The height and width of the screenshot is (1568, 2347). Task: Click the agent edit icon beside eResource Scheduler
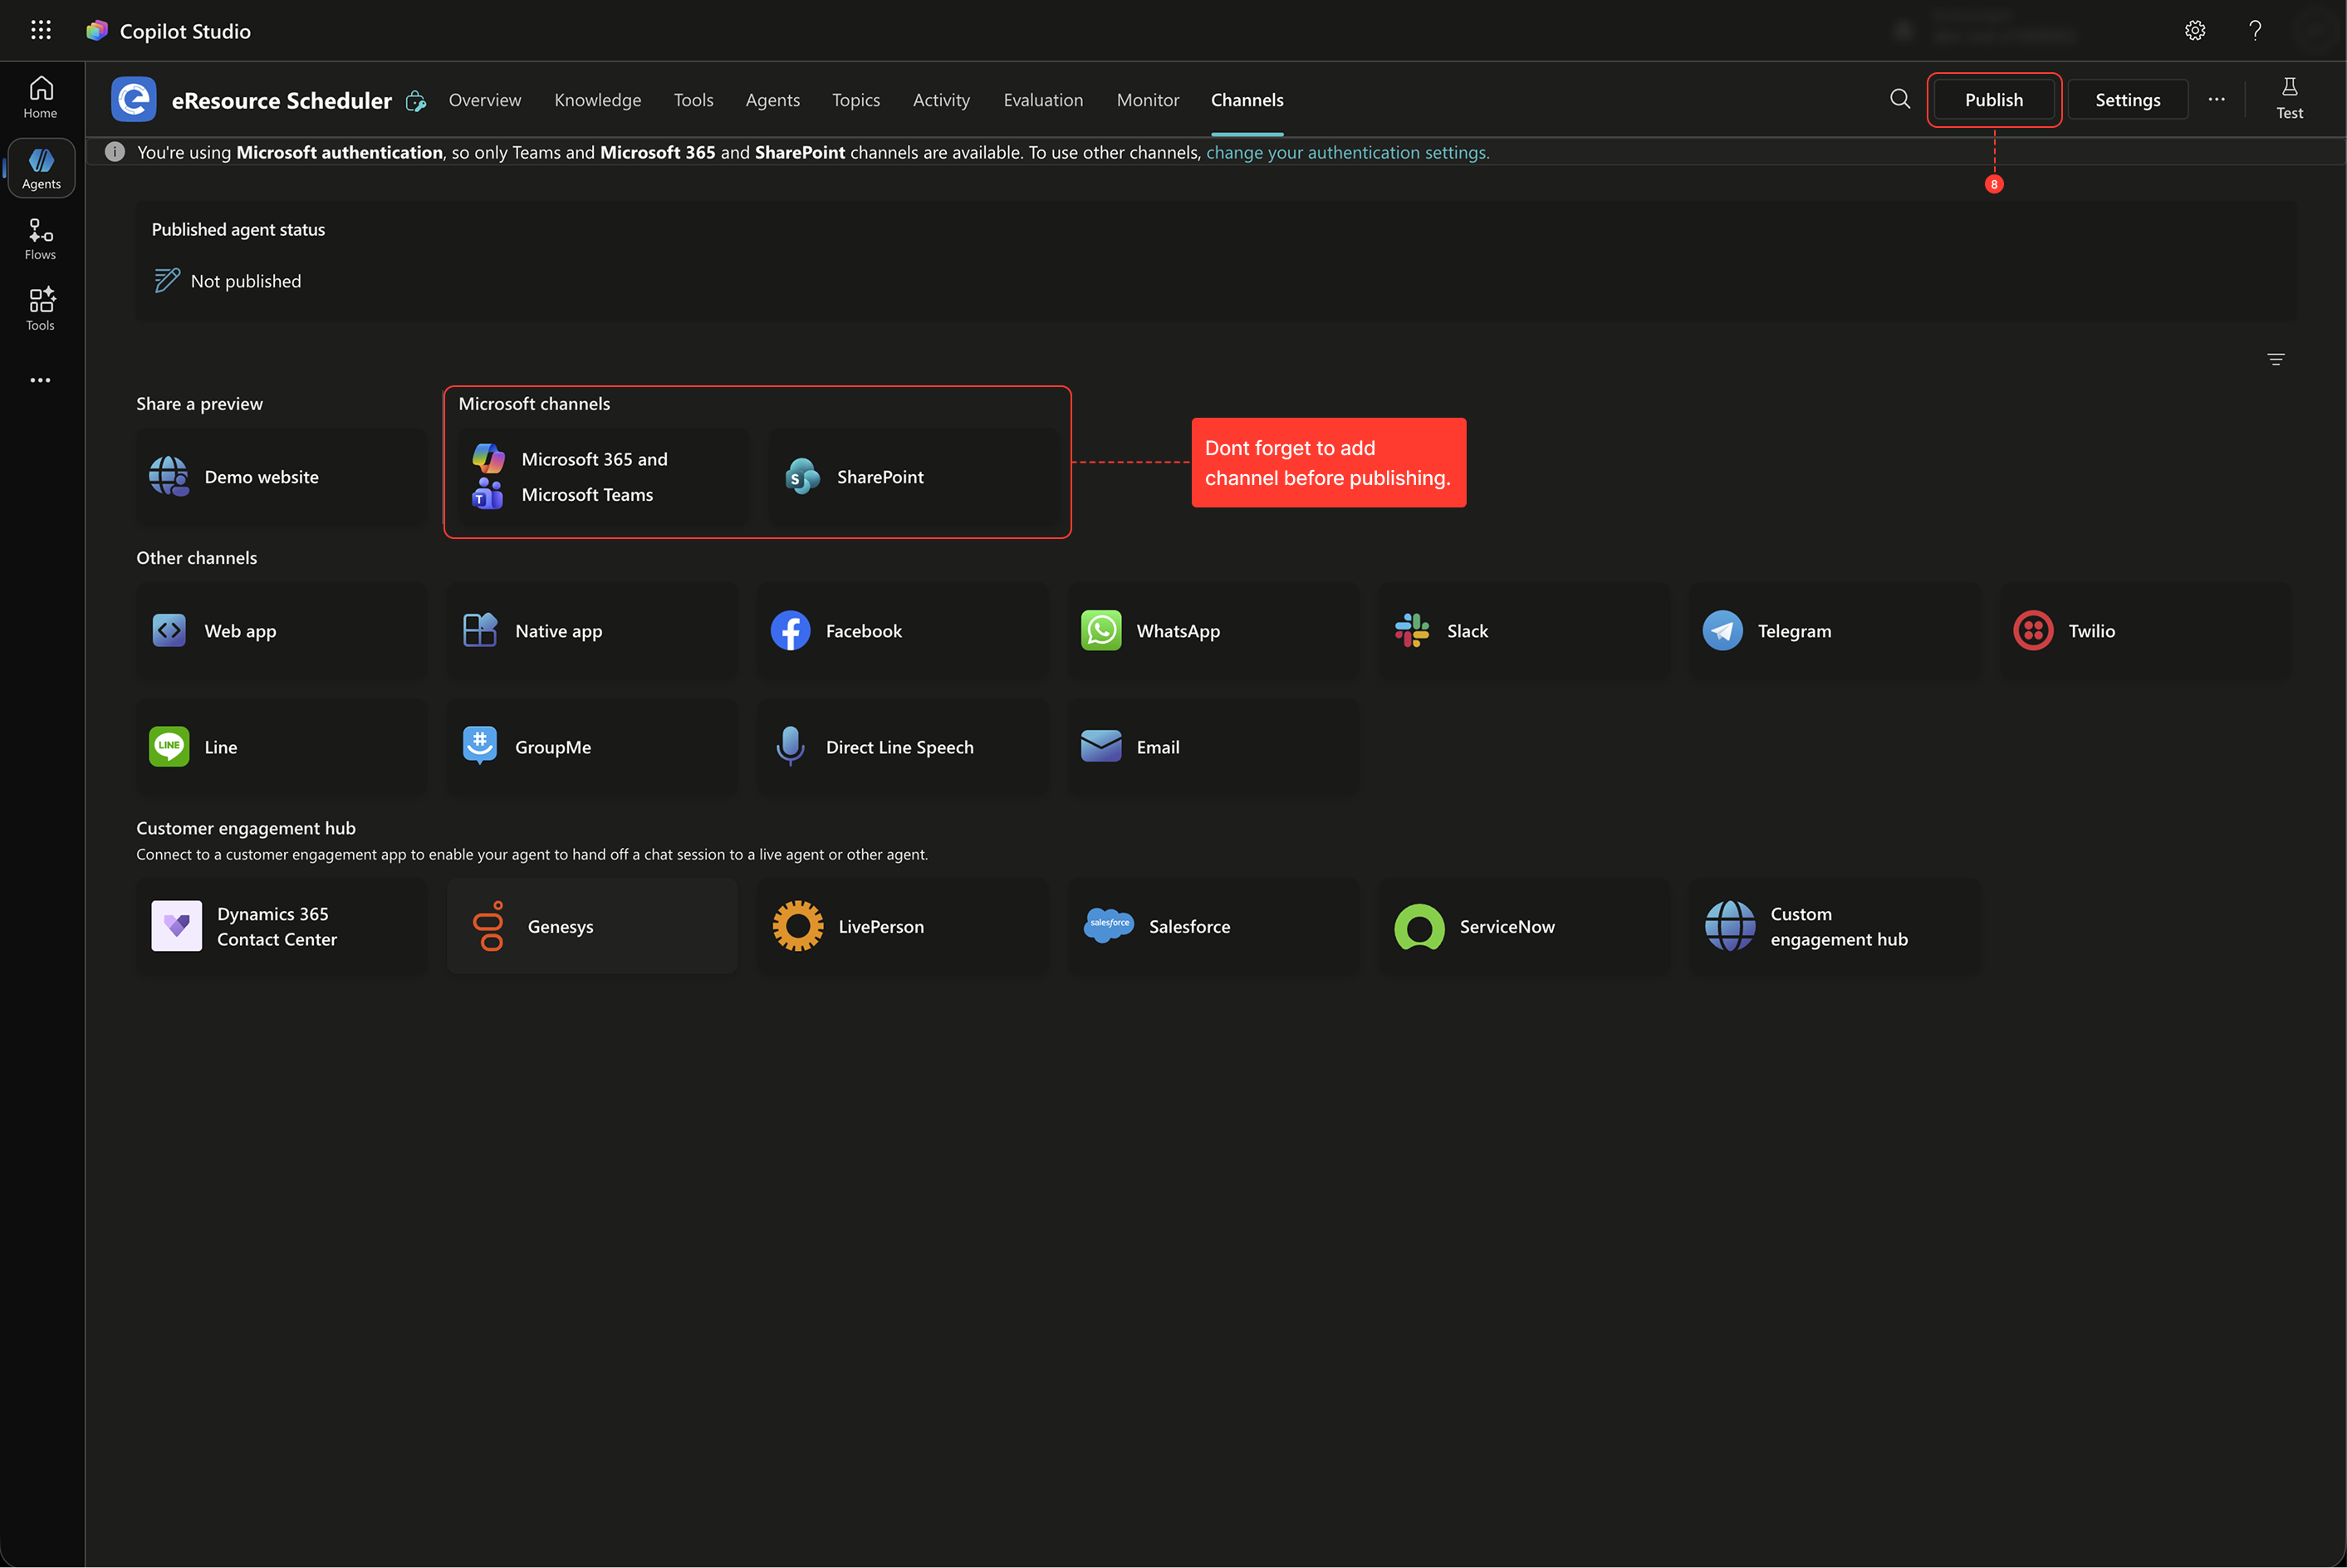(416, 101)
